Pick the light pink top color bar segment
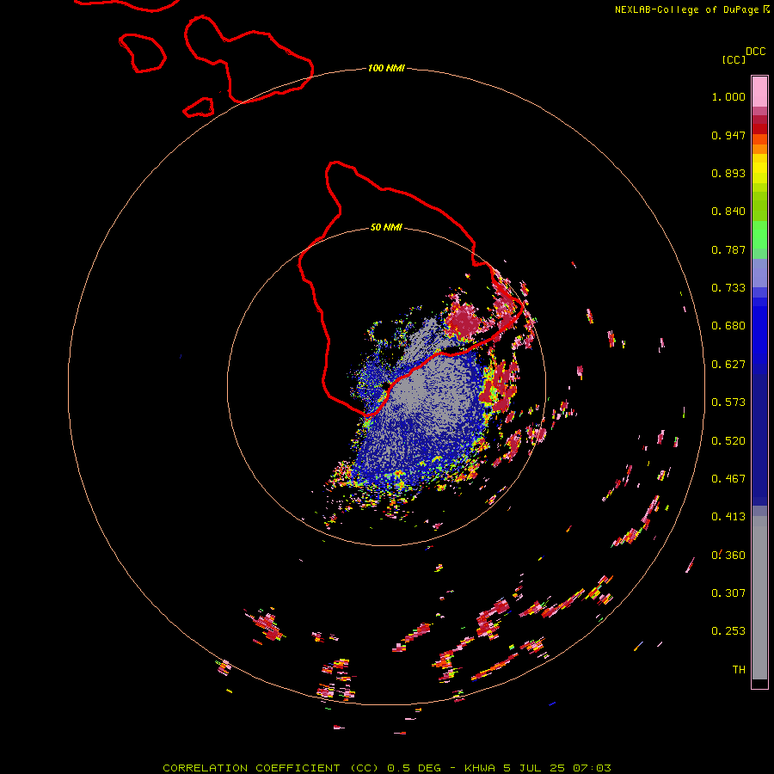The height and width of the screenshot is (774, 774). tap(759, 91)
